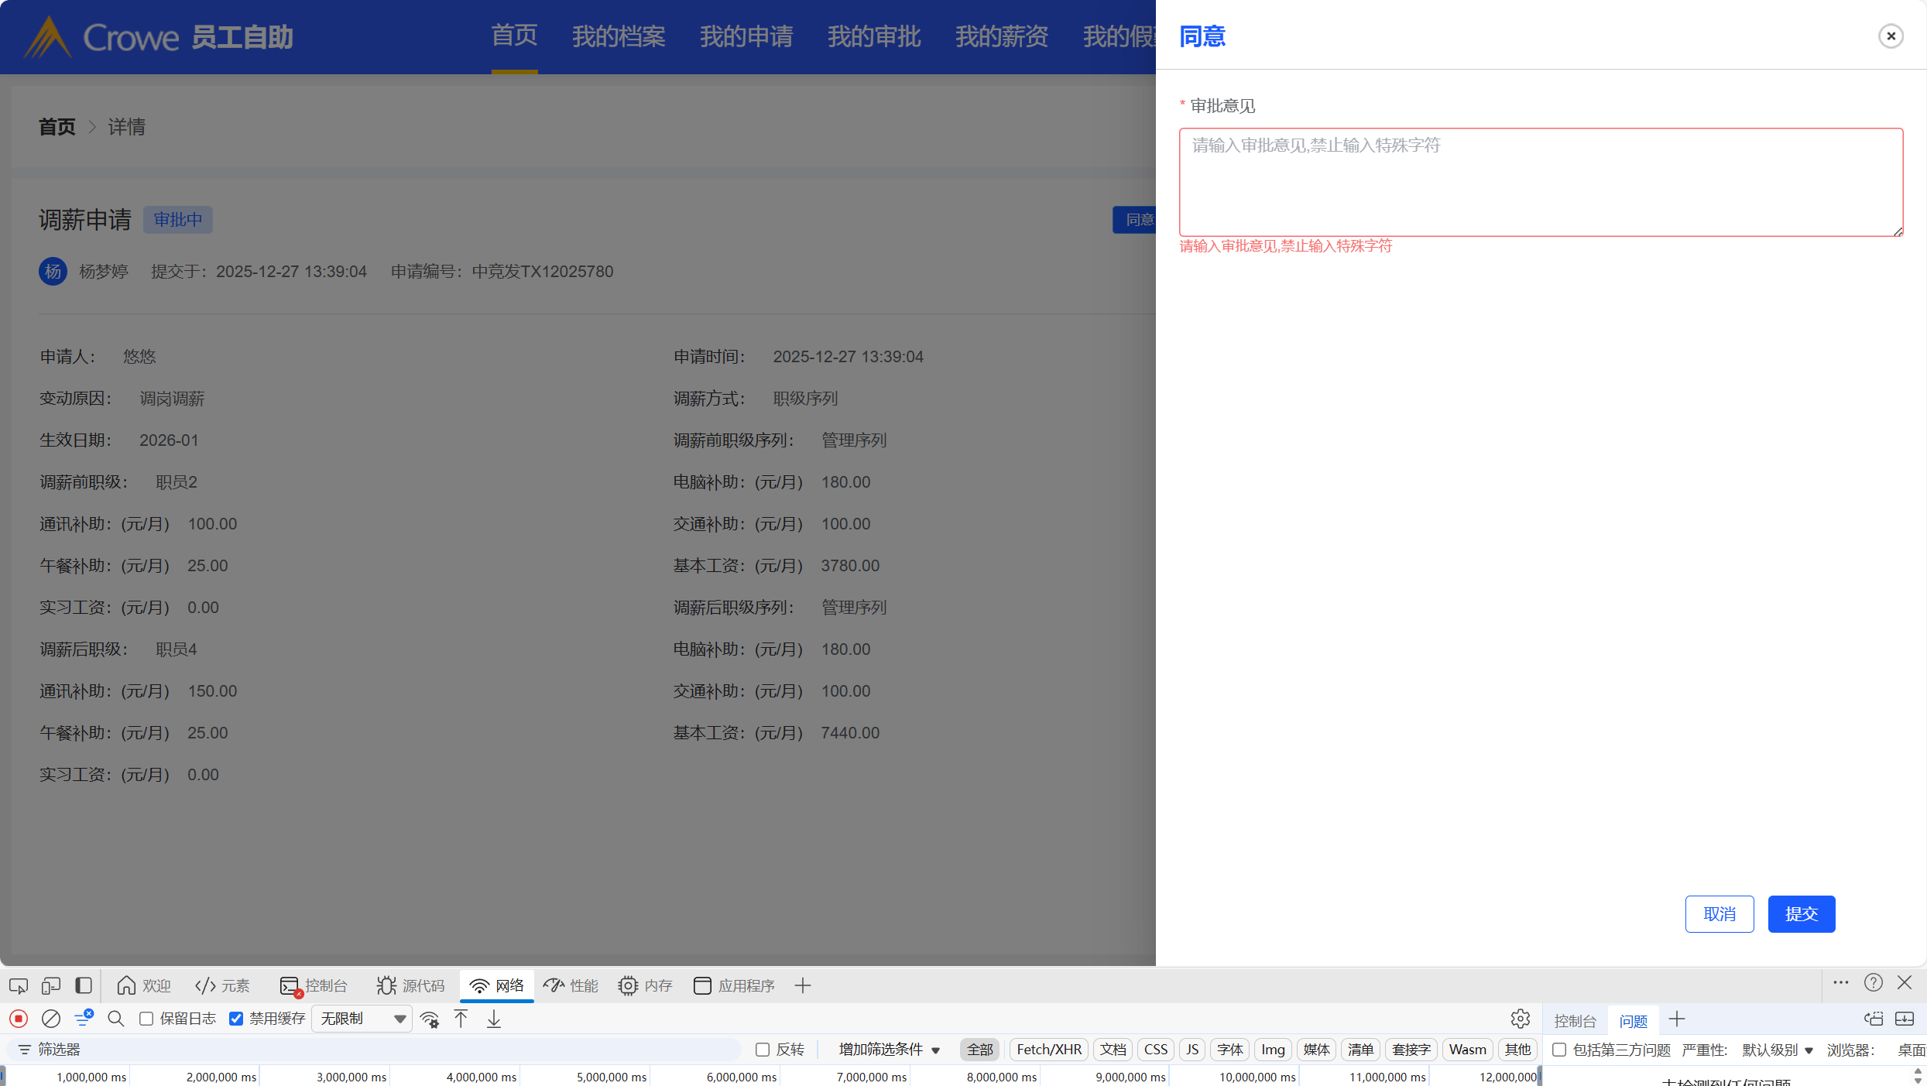This screenshot has width=1927, height=1086.
Task: Open the network search magnifier icon
Action: [116, 1019]
